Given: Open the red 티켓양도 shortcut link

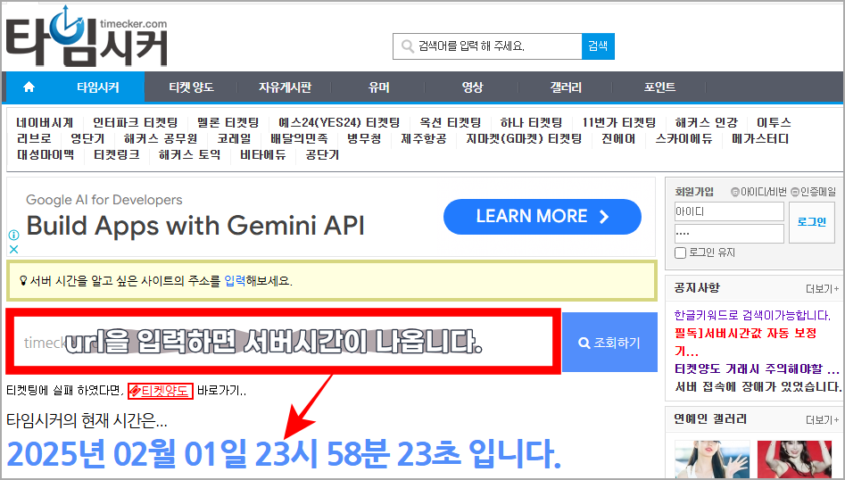Looking at the screenshot, I should pos(160,391).
